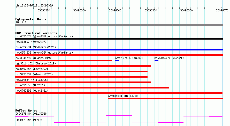Screen dimensions: 230x126
Task: Click ruler position 33096370
Action: pos(222,10)
